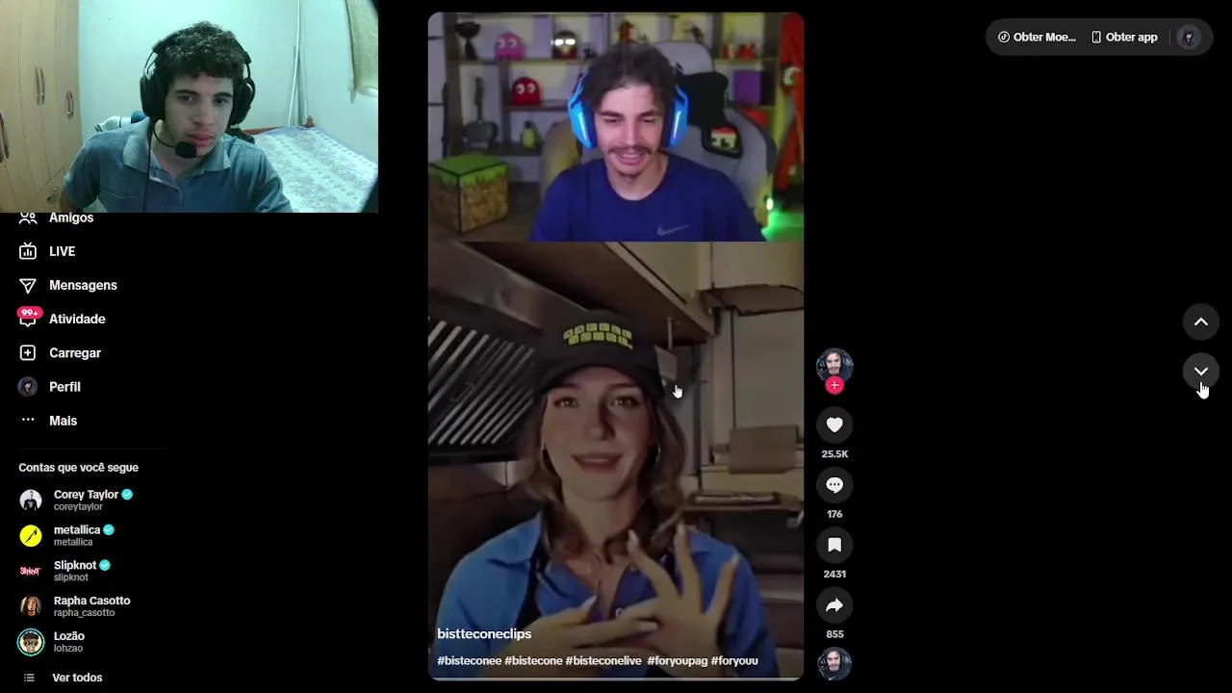Click the Perfil avatar icon in sidebar
This screenshot has height=693, width=1232.
tap(28, 386)
